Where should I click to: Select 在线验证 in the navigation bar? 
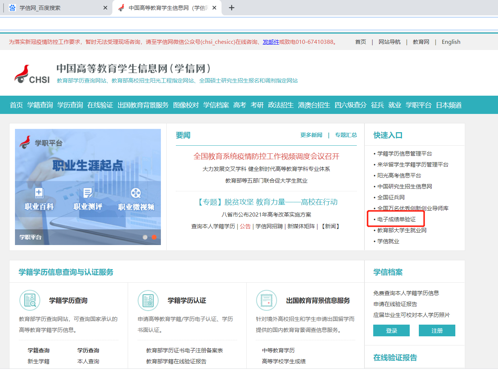(100, 105)
